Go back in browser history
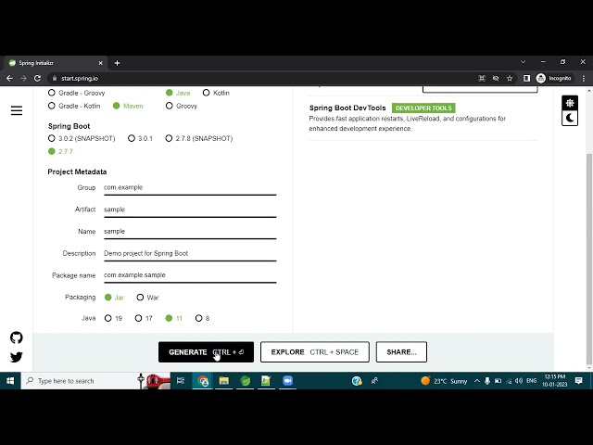Viewport: 593px width, 445px height. [9, 78]
